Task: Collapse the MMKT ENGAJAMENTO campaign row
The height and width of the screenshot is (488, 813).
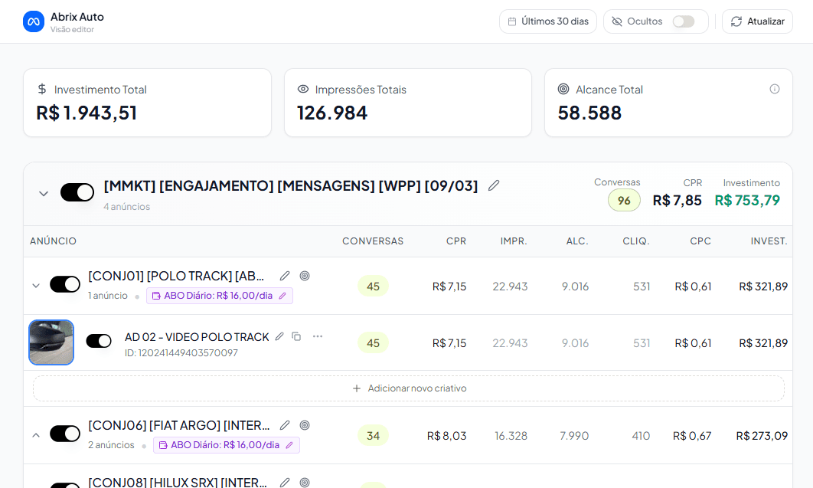Action: pyautogui.click(x=44, y=194)
